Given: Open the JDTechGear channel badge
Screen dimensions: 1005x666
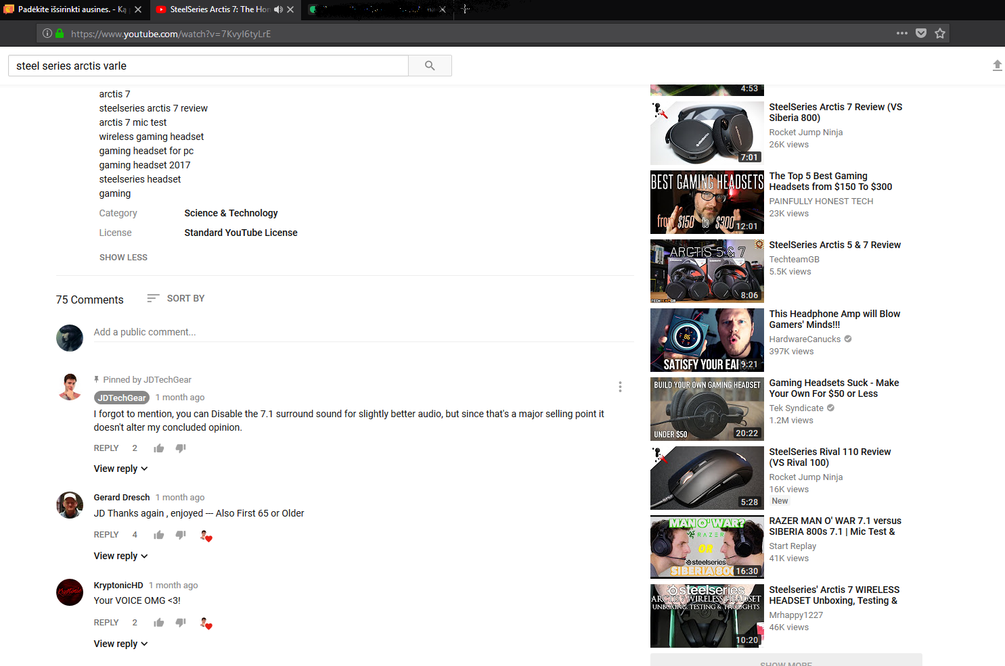Looking at the screenshot, I should pos(122,398).
